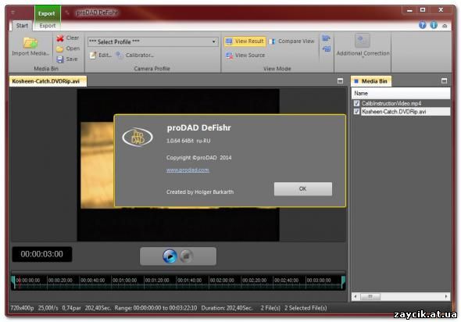
Task: Click the red playhead marker on timeline
Action: click(20, 282)
